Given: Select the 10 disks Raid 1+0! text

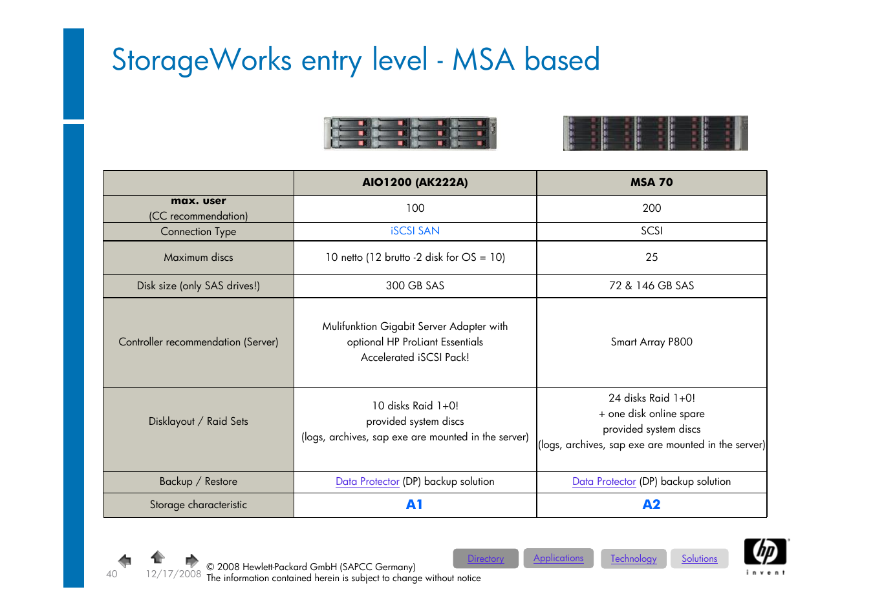Looking at the screenshot, I should (415, 406).
